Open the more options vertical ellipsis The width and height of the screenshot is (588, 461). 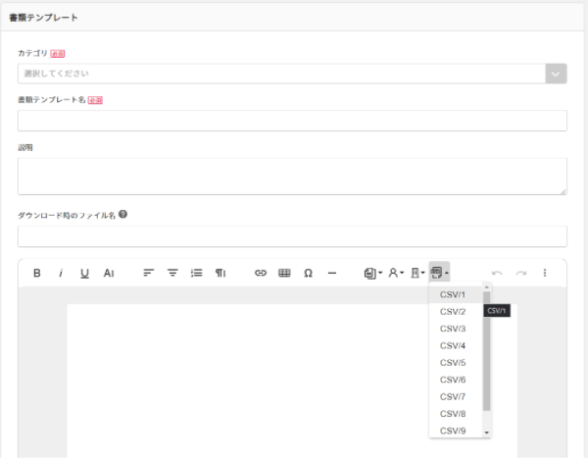(545, 273)
